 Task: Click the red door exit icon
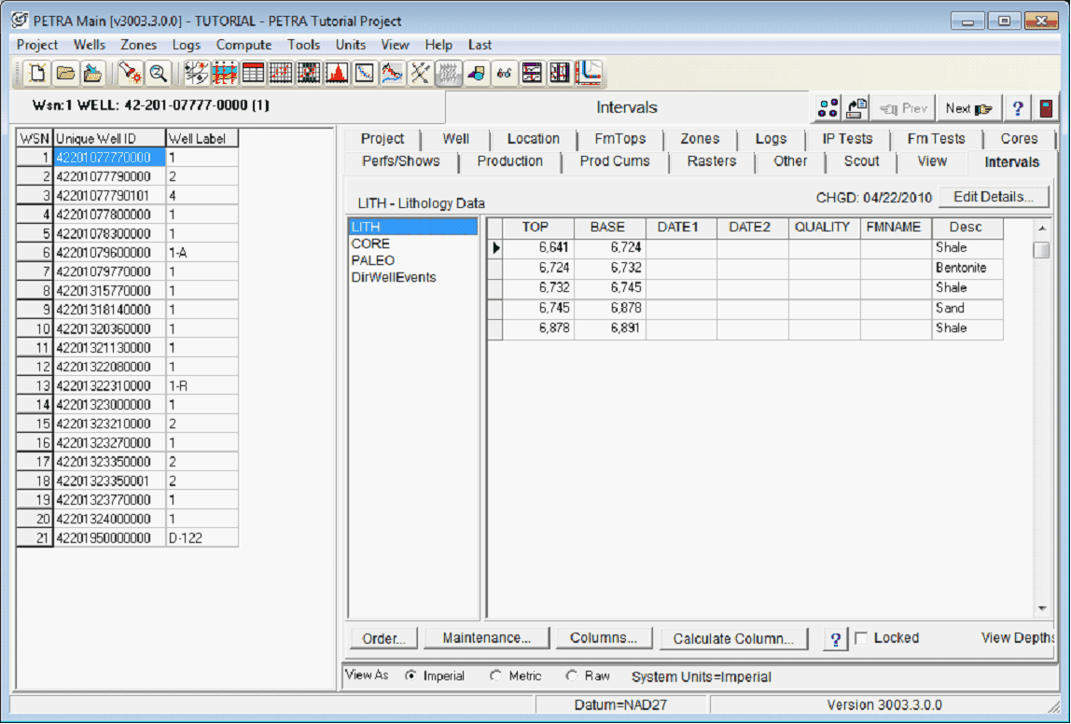pos(1046,108)
